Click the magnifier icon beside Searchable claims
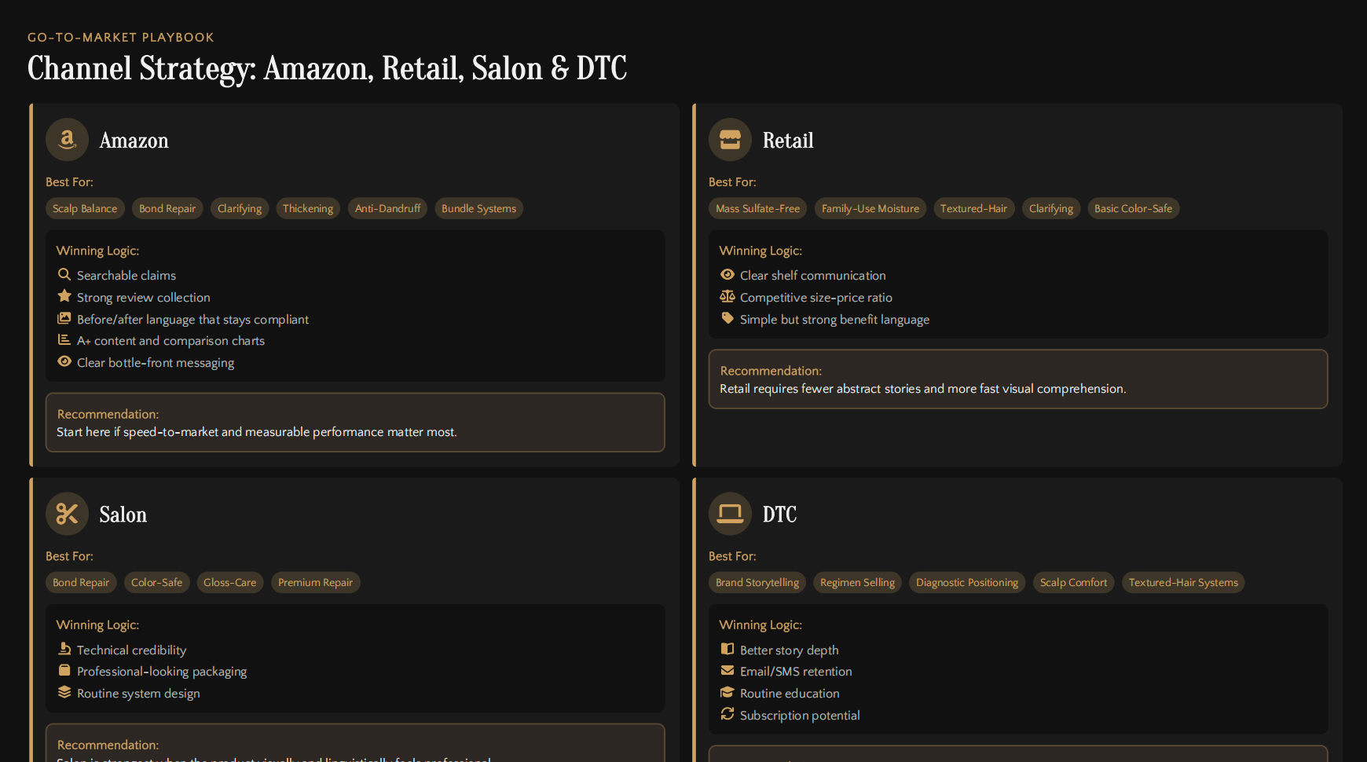The width and height of the screenshot is (1367, 762). pos(64,274)
